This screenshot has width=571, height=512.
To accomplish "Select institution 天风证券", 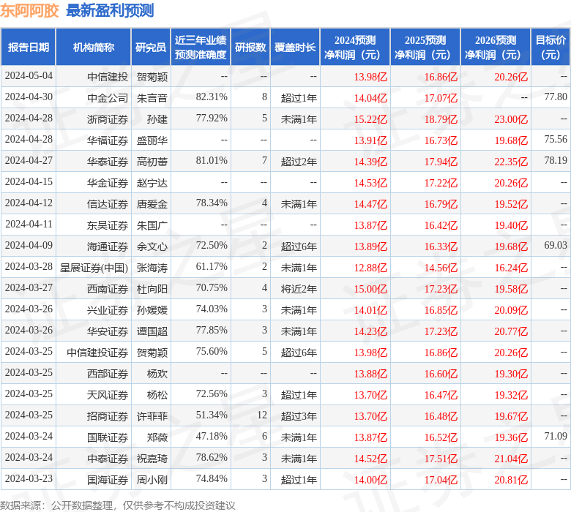I will [108, 395].
